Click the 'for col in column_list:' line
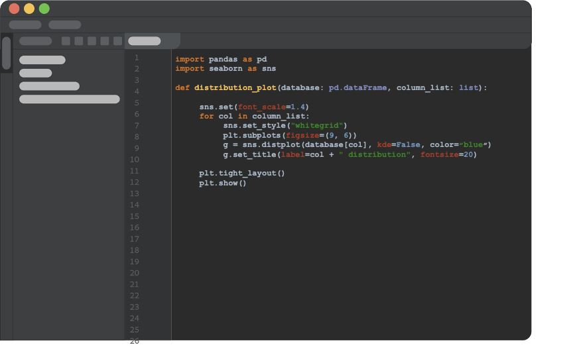Viewport: 565px width, 347px height. tap(255, 117)
